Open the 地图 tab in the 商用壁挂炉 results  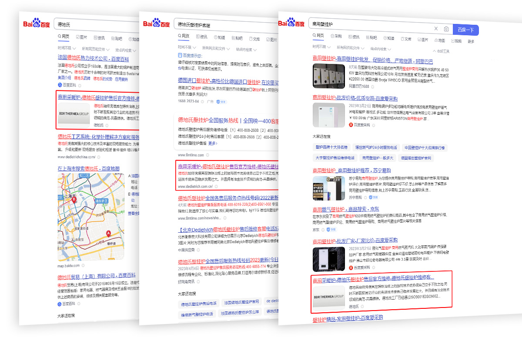tap(439, 40)
